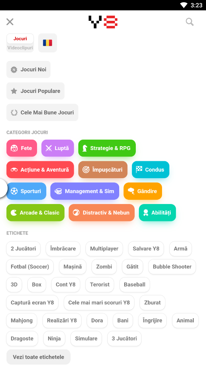This screenshot has width=206, height=366.
Task: Open Cele Mai Bune Jocuri
Action: click(42, 113)
